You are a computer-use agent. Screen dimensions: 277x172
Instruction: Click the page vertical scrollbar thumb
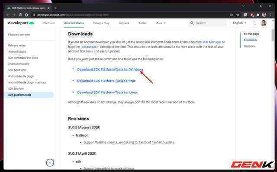(x=273, y=35)
